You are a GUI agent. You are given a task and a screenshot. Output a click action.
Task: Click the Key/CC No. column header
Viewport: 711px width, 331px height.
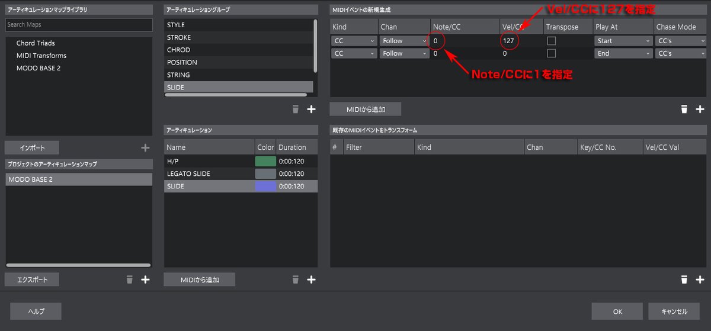click(x=610, y=147)
